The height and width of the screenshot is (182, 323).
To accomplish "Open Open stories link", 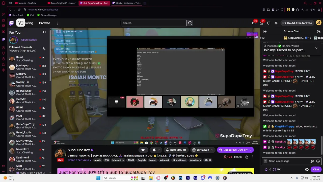I will click(29, 40).
